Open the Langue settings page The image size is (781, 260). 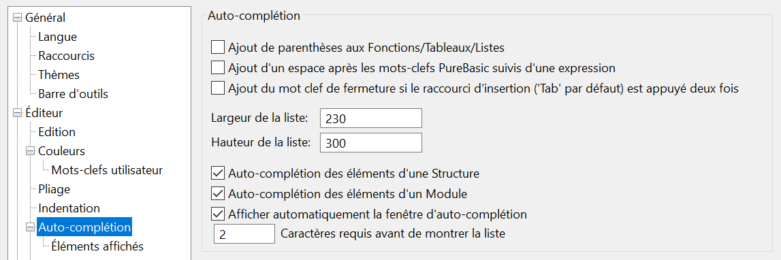coord(57,37)
